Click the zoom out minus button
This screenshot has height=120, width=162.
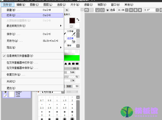tap(131, 10)
